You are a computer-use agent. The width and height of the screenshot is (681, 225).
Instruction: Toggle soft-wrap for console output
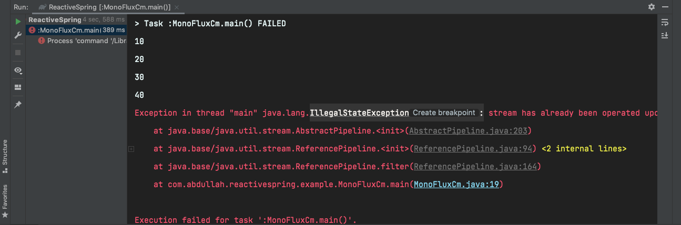(665, 22)
